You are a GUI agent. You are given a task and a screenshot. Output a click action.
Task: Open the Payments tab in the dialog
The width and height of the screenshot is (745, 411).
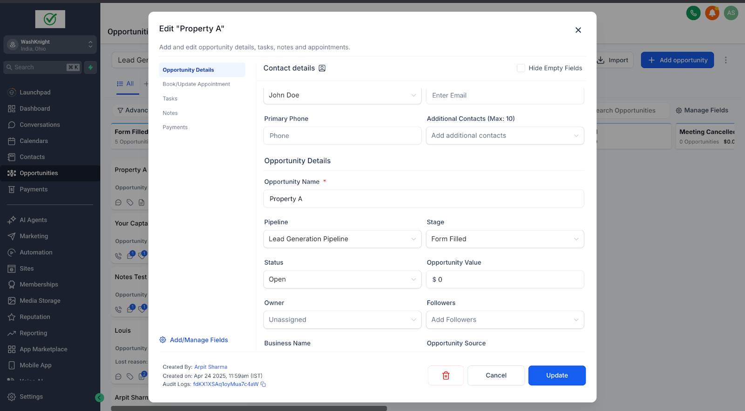point(175,127)
